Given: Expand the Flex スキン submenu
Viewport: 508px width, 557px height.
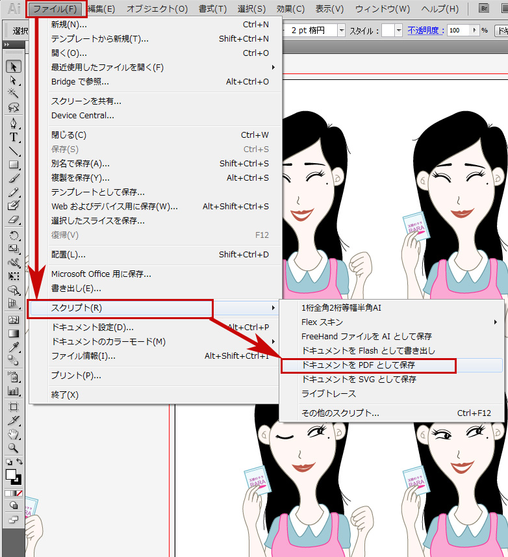Looking at the screenshot, I should (496, 322).
